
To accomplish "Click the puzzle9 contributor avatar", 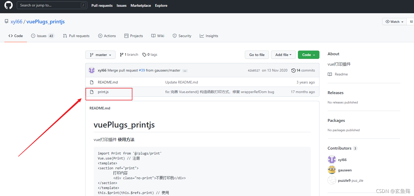I will click(x=332, y=180).
